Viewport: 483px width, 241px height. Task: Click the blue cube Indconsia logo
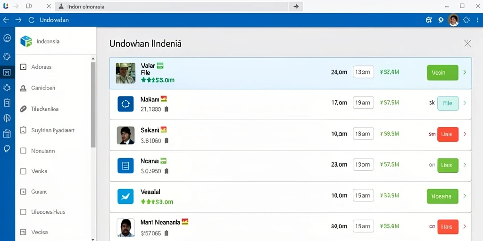(26, 41)
